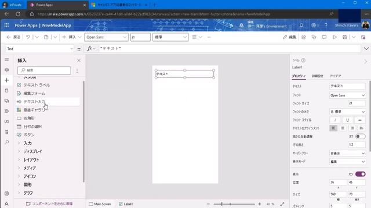371x208 pixels.
Task: Select the Label1 breadcrumb
Action: (x=126, y=204)
